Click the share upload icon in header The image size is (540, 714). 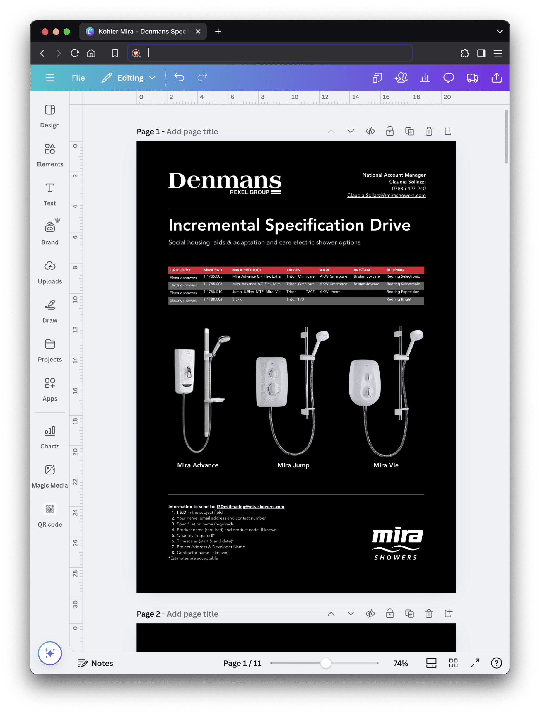496,78
